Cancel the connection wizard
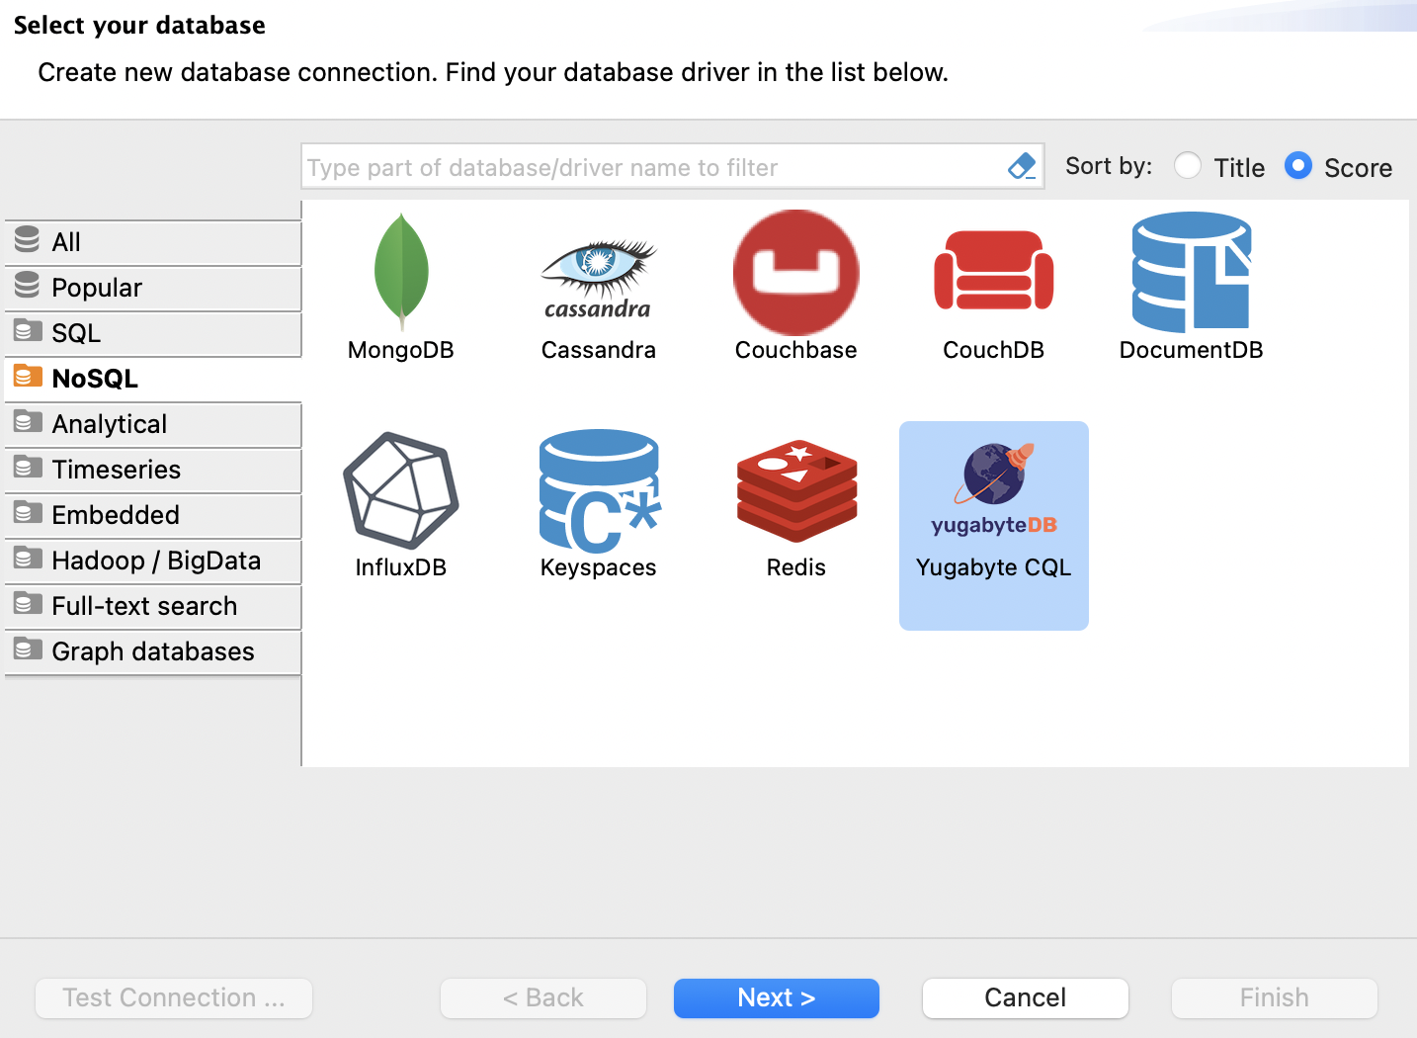The height and width of the screenshot is (1038, 1417). (x=1025, y=997)
